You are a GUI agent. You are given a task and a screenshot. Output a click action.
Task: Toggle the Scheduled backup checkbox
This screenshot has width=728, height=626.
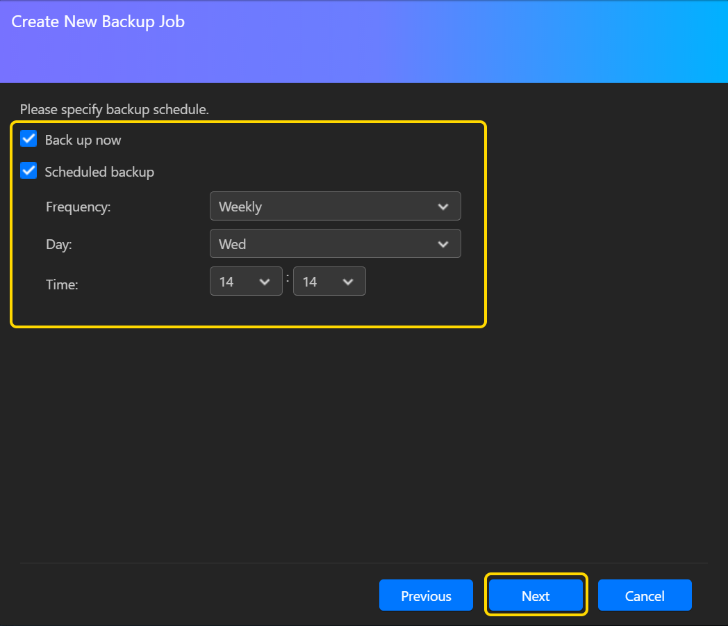coord(28,171)
